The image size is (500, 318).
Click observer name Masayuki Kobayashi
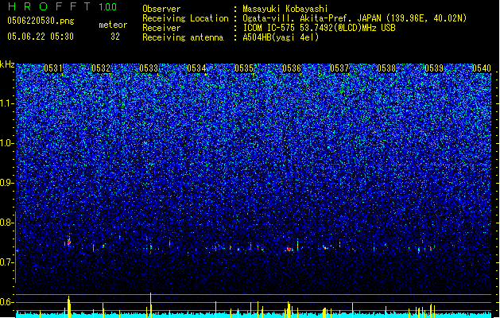[285, 9]
